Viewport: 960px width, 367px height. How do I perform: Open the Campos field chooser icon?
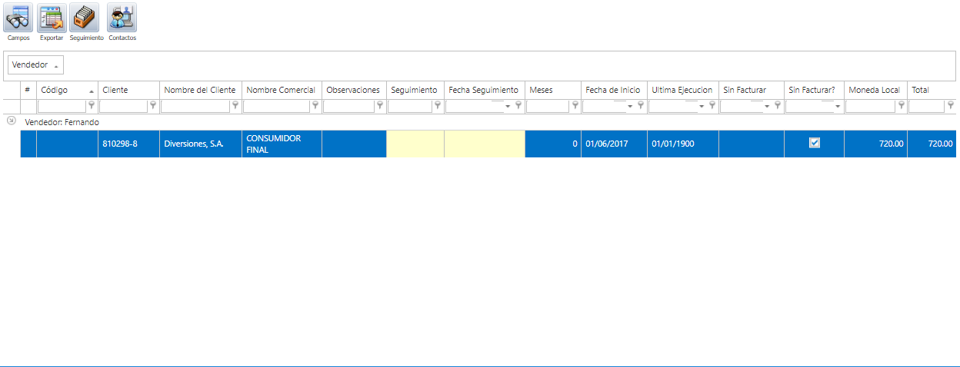[18, 18]
